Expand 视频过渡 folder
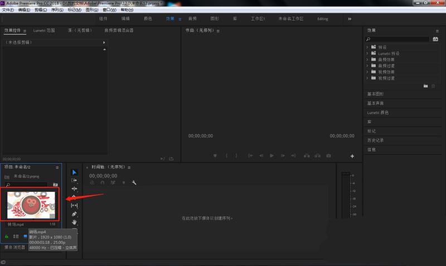This screenshot has height=266, width=446. (x=367, y=78)
